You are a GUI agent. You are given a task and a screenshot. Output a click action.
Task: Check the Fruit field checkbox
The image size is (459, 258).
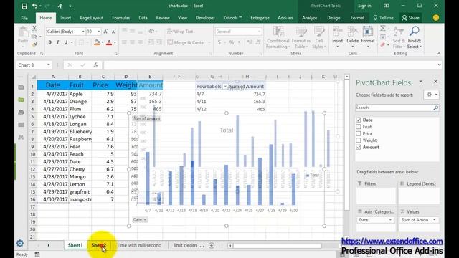(359, 127)
